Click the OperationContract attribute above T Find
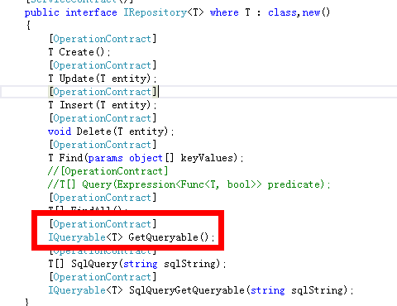Screen dimensions: 397x306 coord(103,145)
